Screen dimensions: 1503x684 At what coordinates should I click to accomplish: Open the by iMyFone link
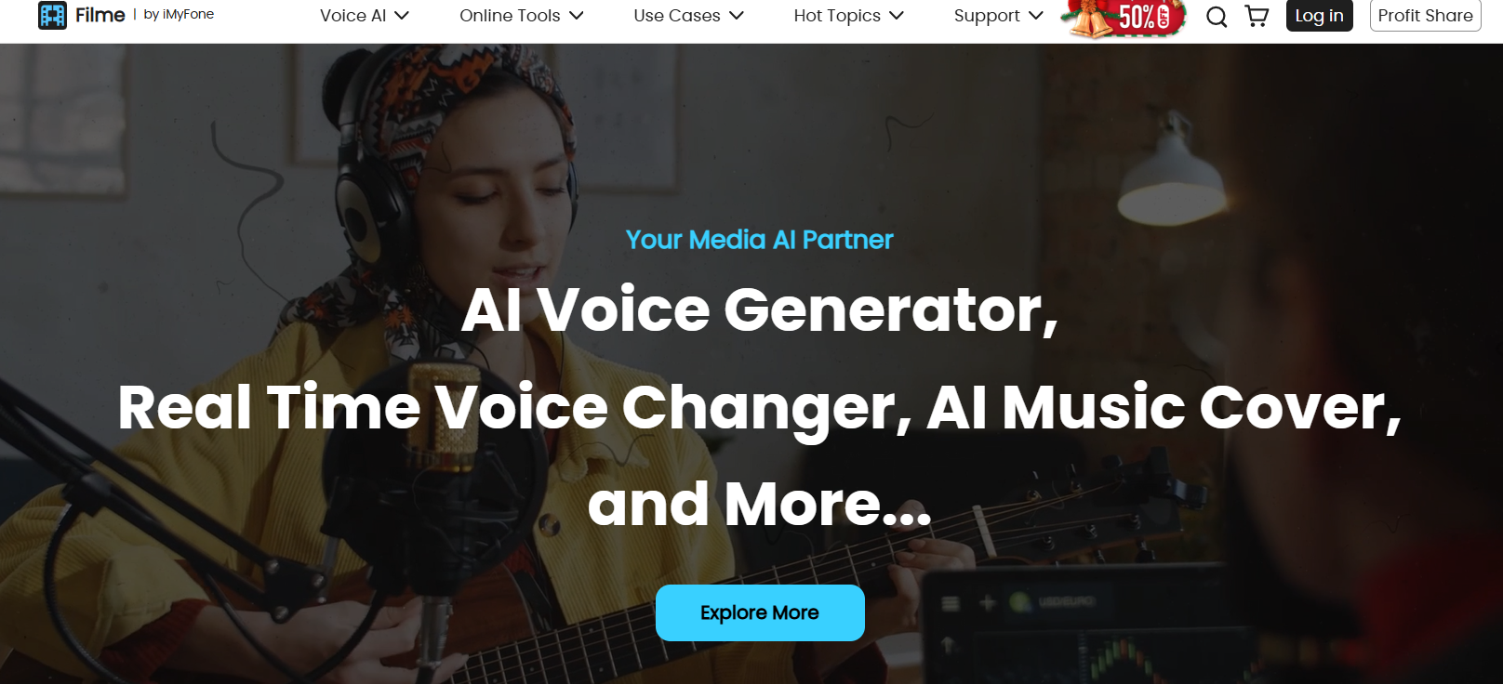179,14
